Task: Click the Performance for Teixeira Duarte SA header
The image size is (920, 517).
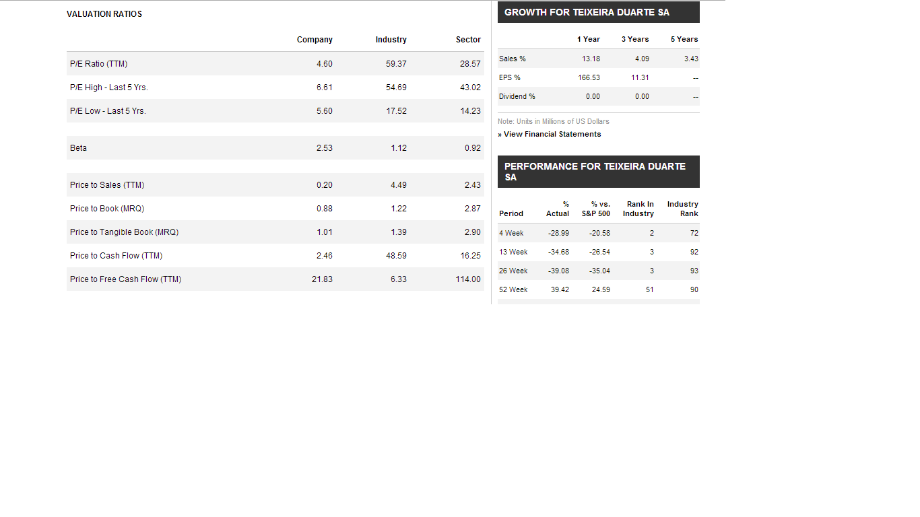Action: (x=599, y=172)
